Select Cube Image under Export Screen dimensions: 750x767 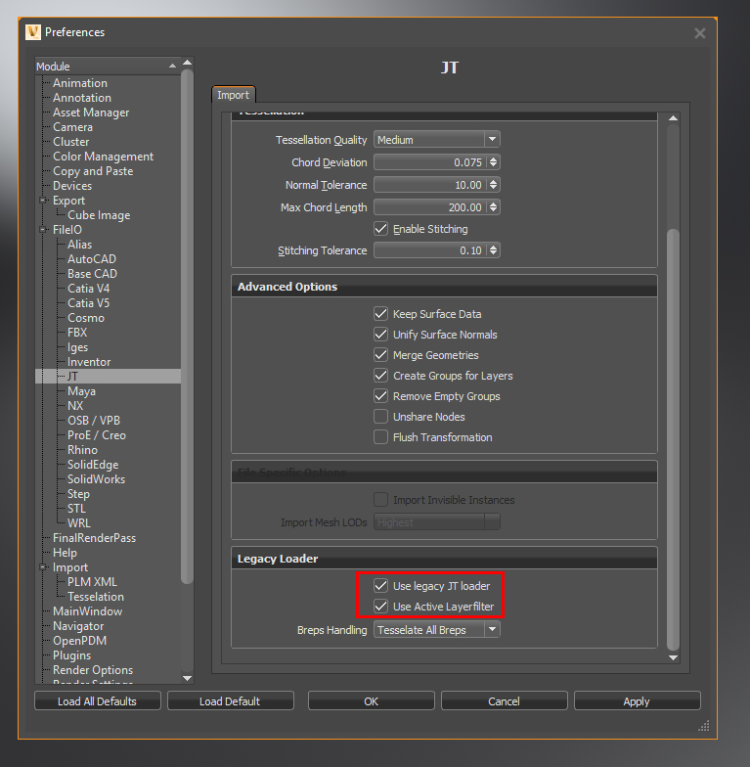[99, 215]
